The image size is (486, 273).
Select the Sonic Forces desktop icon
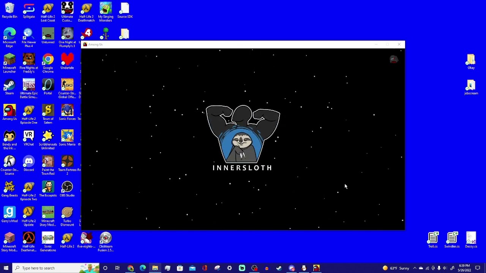pyautogui.click(x=67, y=113)
